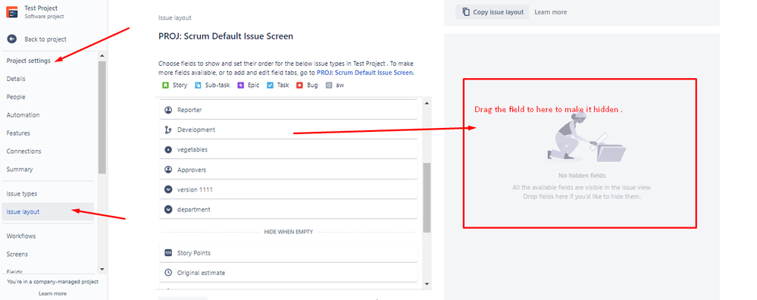Click the field list scrollbar thumb

(427, 198)
